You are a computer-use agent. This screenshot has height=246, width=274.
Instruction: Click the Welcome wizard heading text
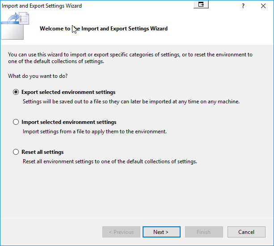click(104, 29)
